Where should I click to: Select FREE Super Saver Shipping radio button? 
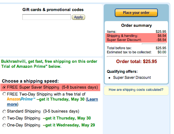click(x=4, y=87)
